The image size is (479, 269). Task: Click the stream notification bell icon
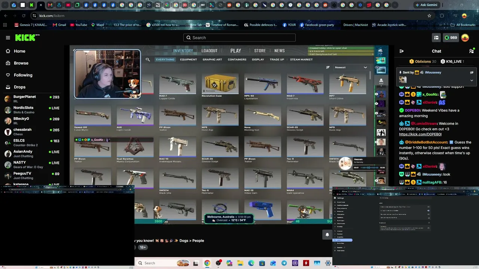pos(327,235)
